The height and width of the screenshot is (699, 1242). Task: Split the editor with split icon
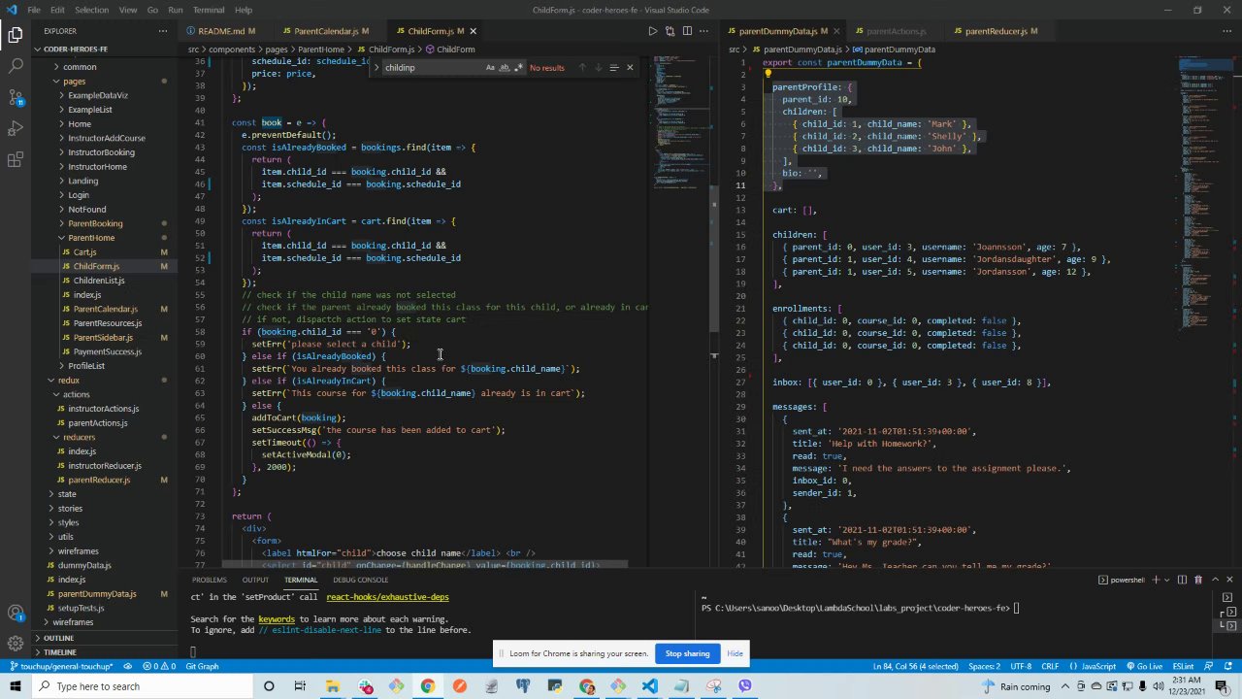687,31
